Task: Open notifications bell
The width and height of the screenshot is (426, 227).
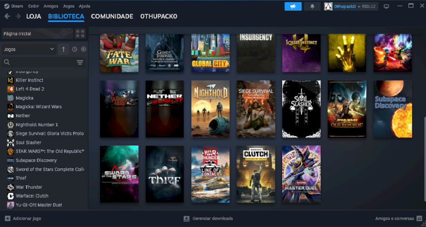Action: click(x=312, y=6)
